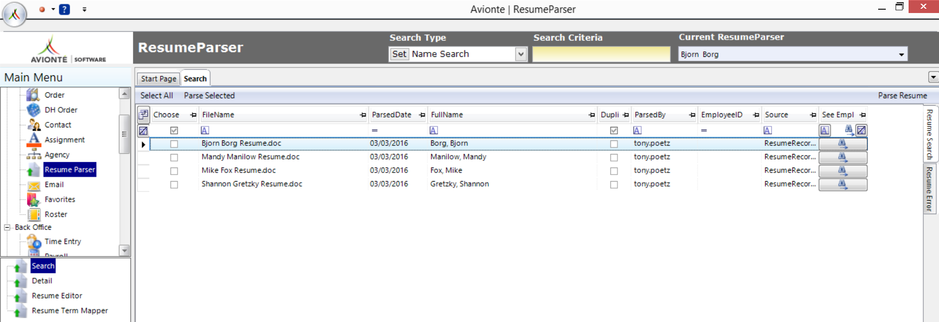Image resolution: width=939 pixels, height=322 pixels.
Task: Open the Resume Search side tab
Action: (930, 134)
